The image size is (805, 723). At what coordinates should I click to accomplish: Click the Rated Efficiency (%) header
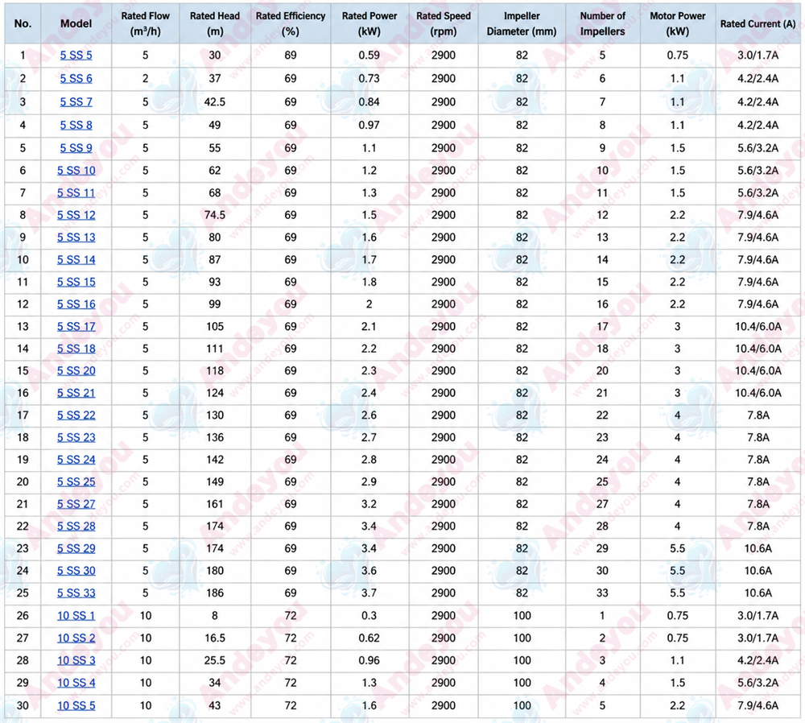coord(291,23)
